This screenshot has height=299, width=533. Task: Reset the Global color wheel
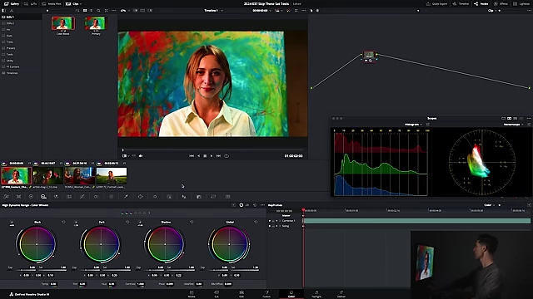click(256, 222)
